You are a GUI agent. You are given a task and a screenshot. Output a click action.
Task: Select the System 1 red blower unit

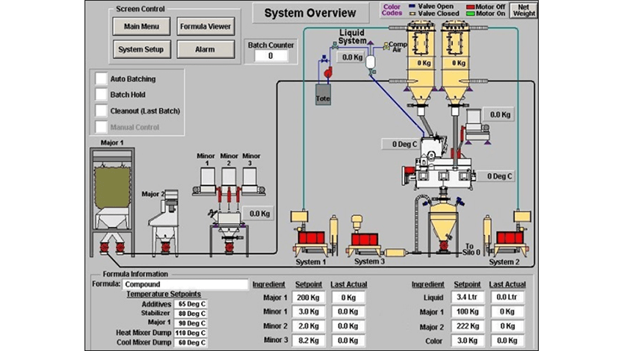pyautogui.click(x=311, y=239)
